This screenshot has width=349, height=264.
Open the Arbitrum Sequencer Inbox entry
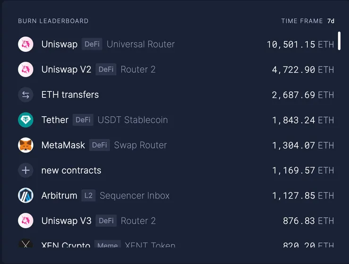[134, 195]
